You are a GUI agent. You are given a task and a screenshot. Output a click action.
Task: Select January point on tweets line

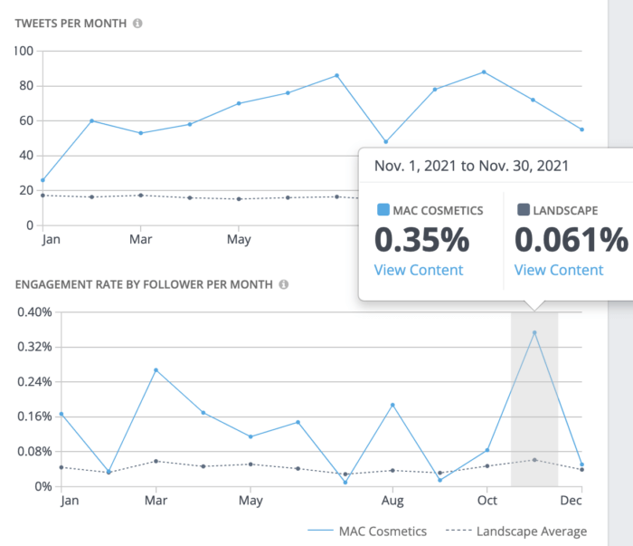pos(43,180)
